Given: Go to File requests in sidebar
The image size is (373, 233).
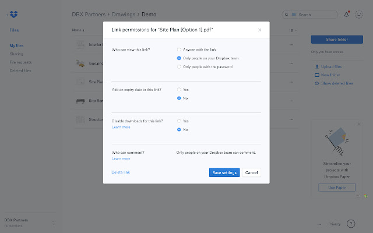Looking at the screenshot, I should [20, 62].
